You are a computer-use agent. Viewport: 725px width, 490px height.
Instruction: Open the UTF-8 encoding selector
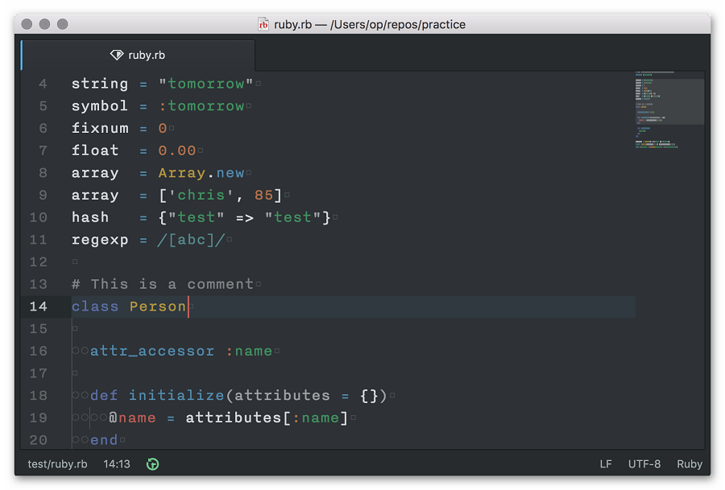644,463
